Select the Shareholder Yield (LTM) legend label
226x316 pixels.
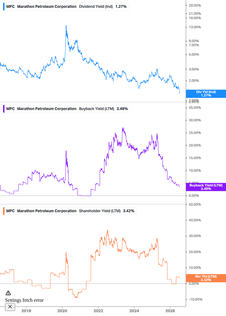[100, 211]
